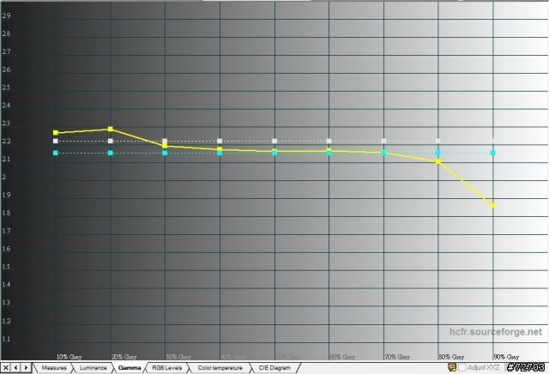
Task: Click the 2.2 gamma axis value
Action: tap(6, 142)
